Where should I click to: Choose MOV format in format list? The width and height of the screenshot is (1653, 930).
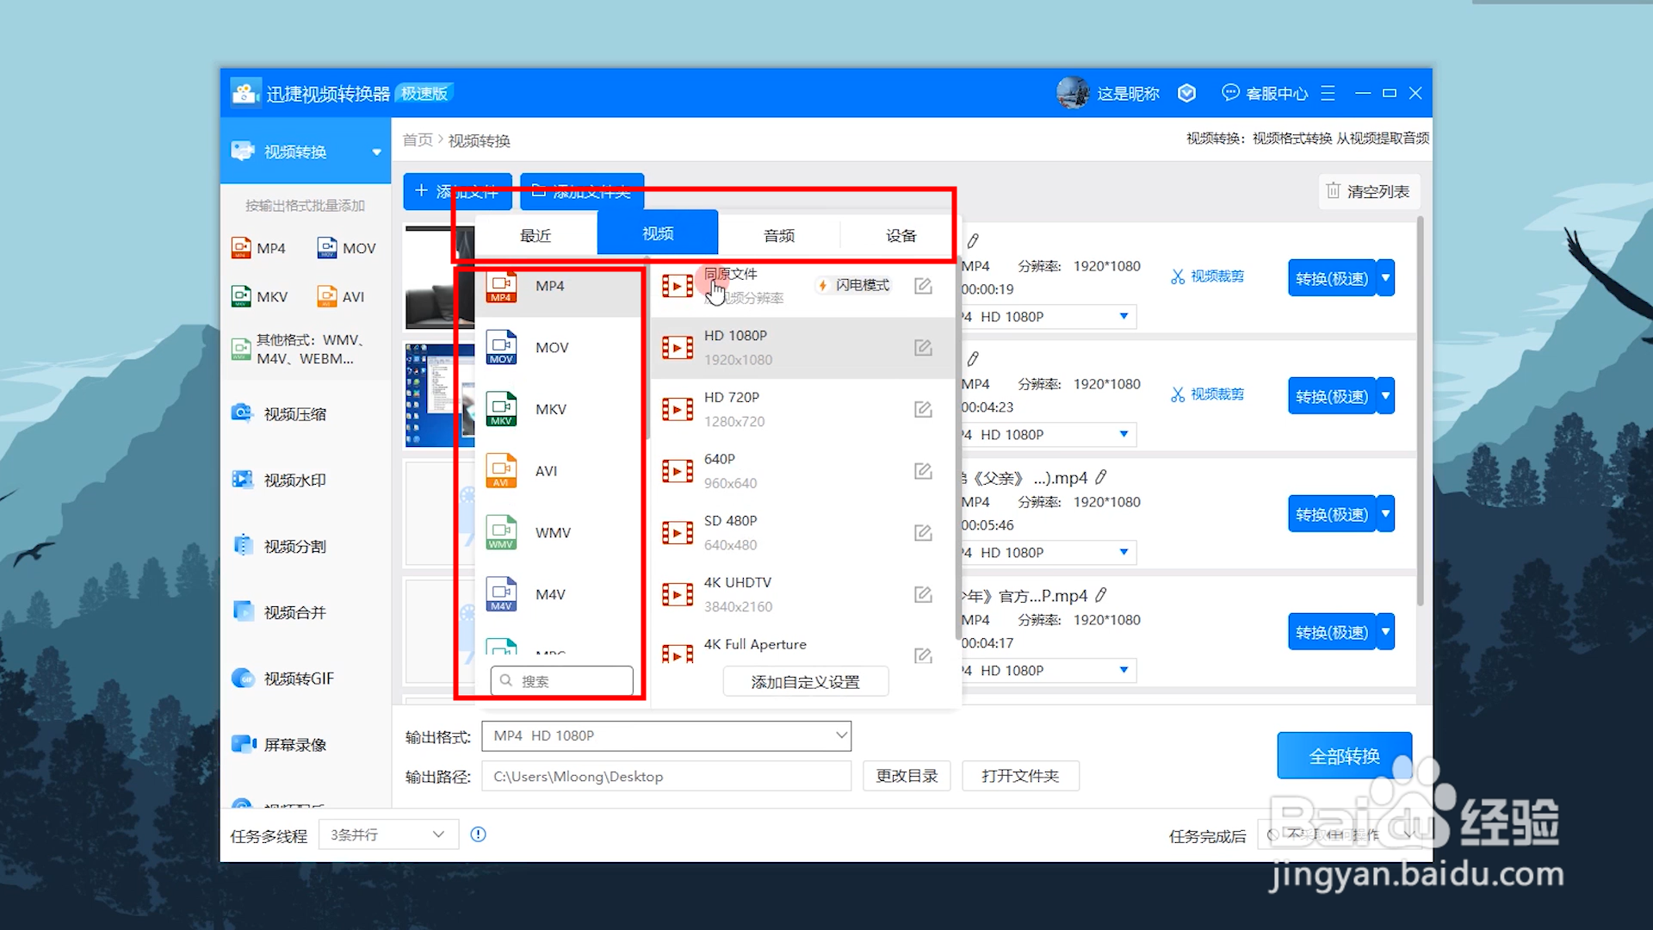(551, 348)
